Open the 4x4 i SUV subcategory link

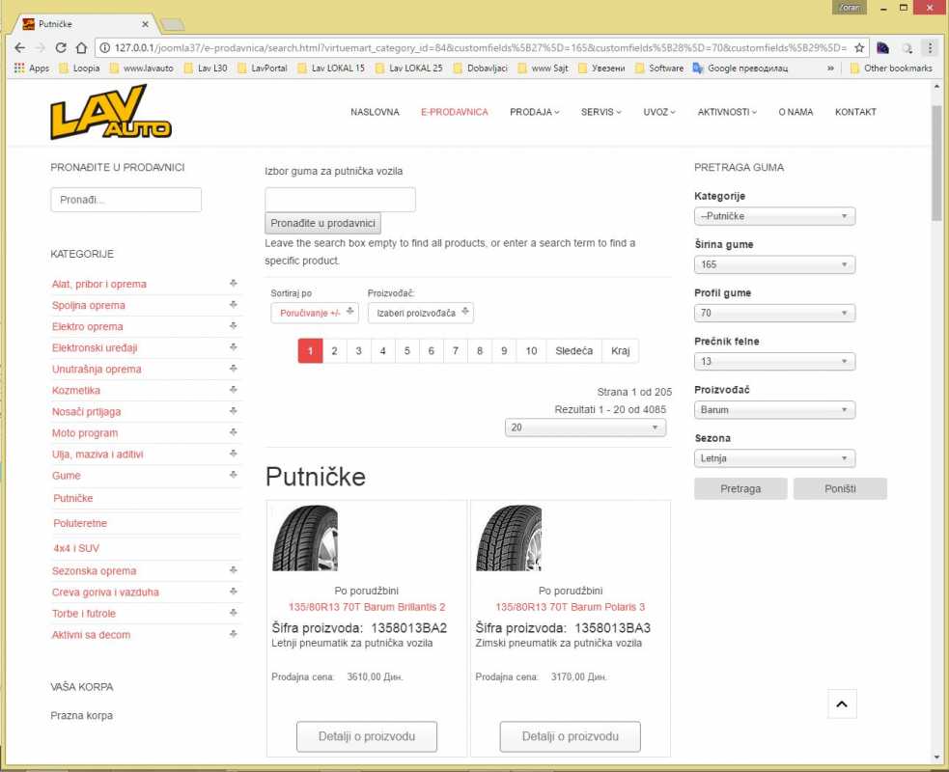click(76, 548)
